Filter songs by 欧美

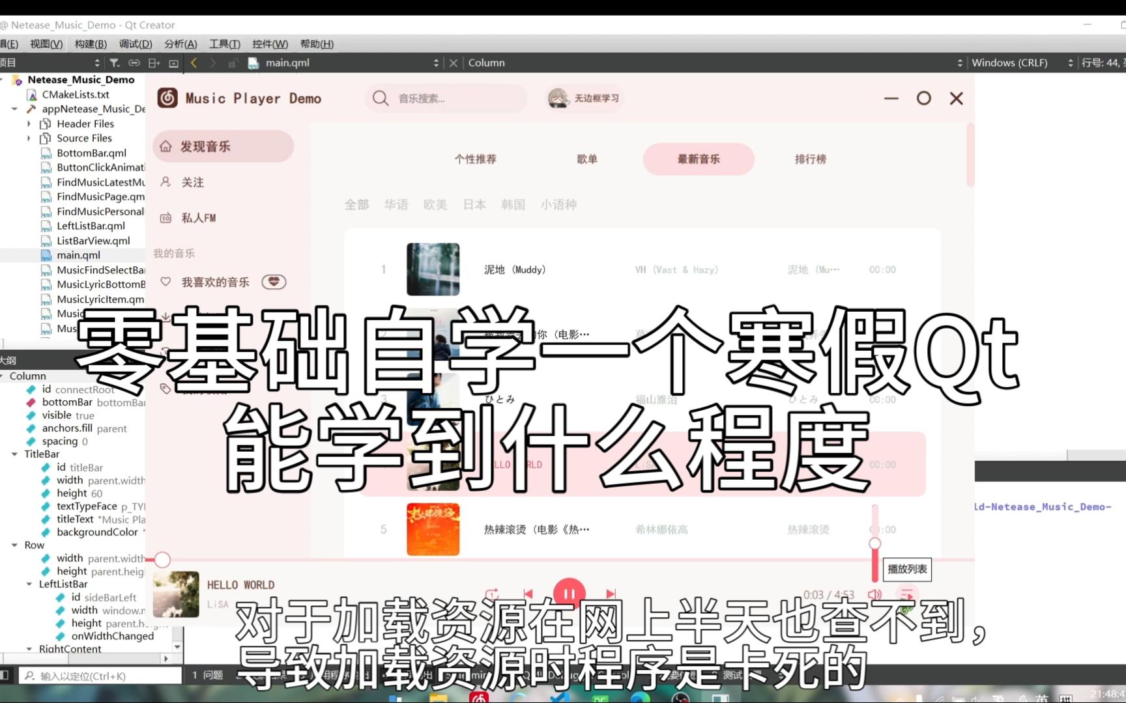coord(435,204)
